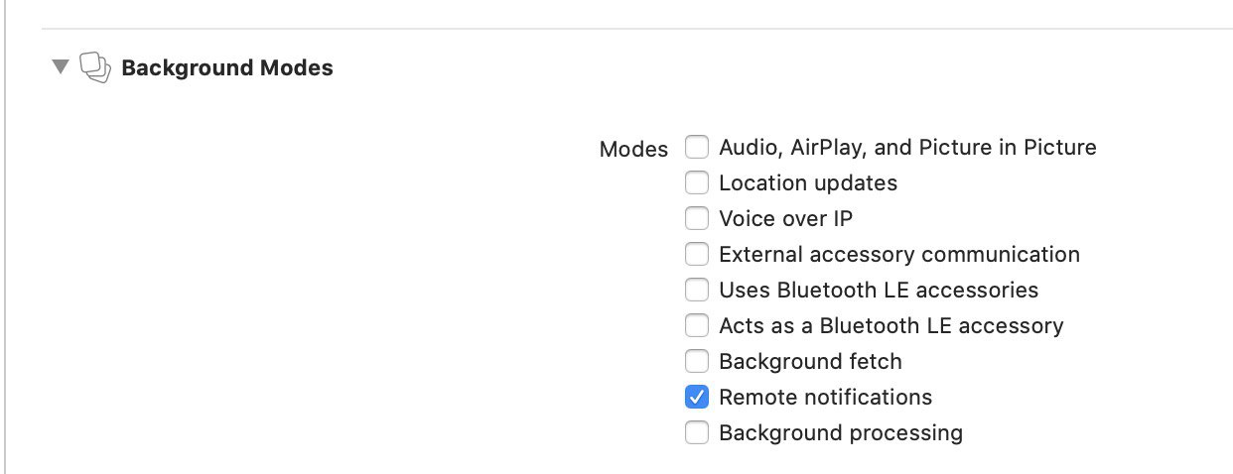Click the "External accessory communication" label text
The height and width of the screenshot is (474, 1233).
pos(899,255)
